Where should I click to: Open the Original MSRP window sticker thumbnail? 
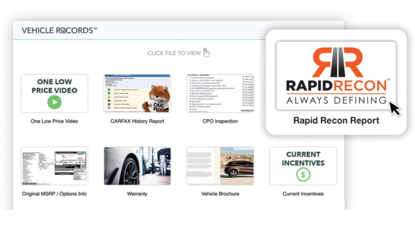coord(54,166)
